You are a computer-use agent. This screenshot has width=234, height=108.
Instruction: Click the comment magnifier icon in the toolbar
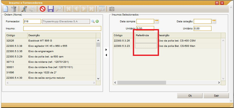click(x=102, y=9)
